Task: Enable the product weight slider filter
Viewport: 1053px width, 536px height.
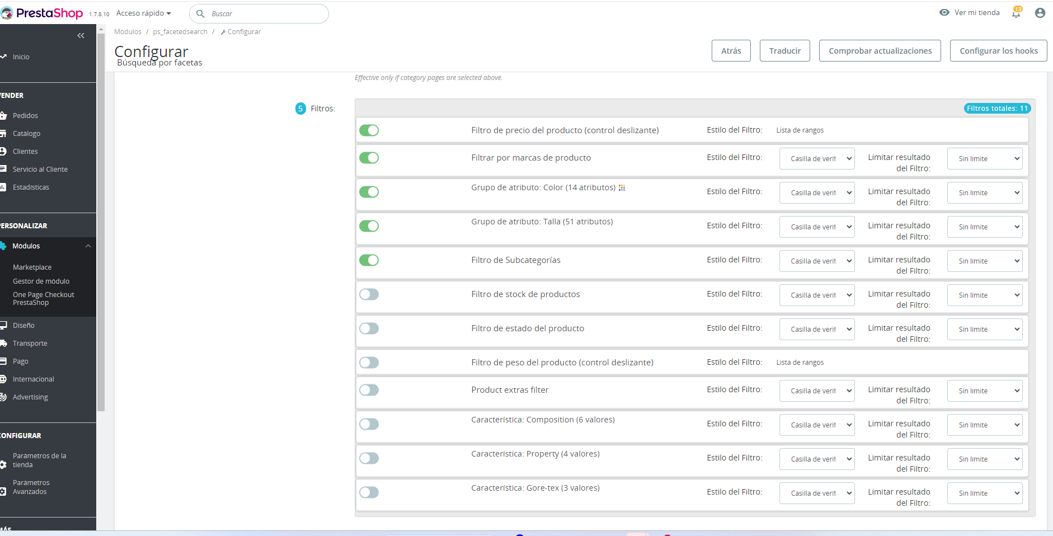Action: 369,363
